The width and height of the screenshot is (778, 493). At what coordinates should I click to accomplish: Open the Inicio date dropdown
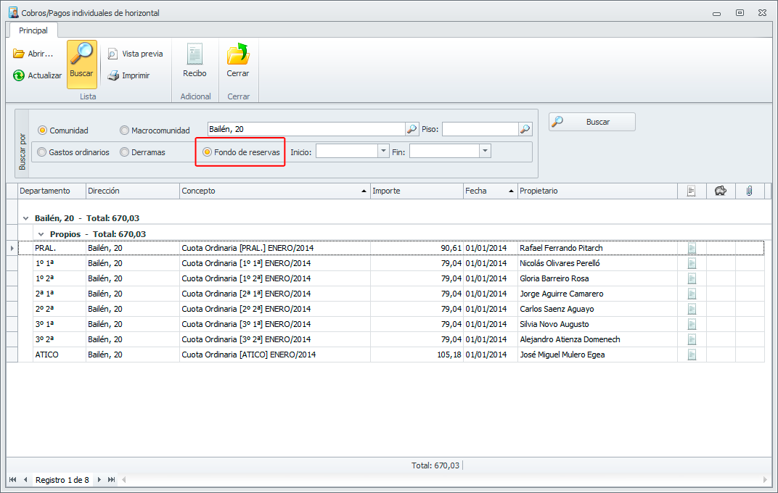384,151
